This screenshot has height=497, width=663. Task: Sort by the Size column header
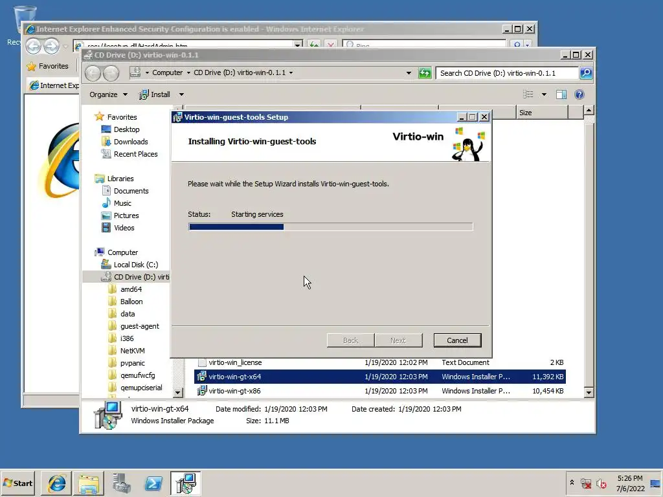click(x=542, y=113)
